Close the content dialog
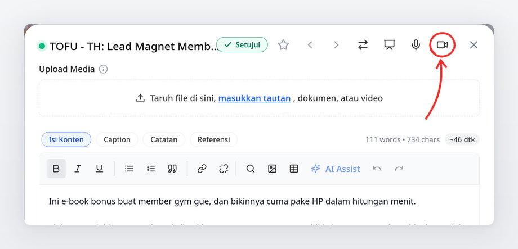 474,45
